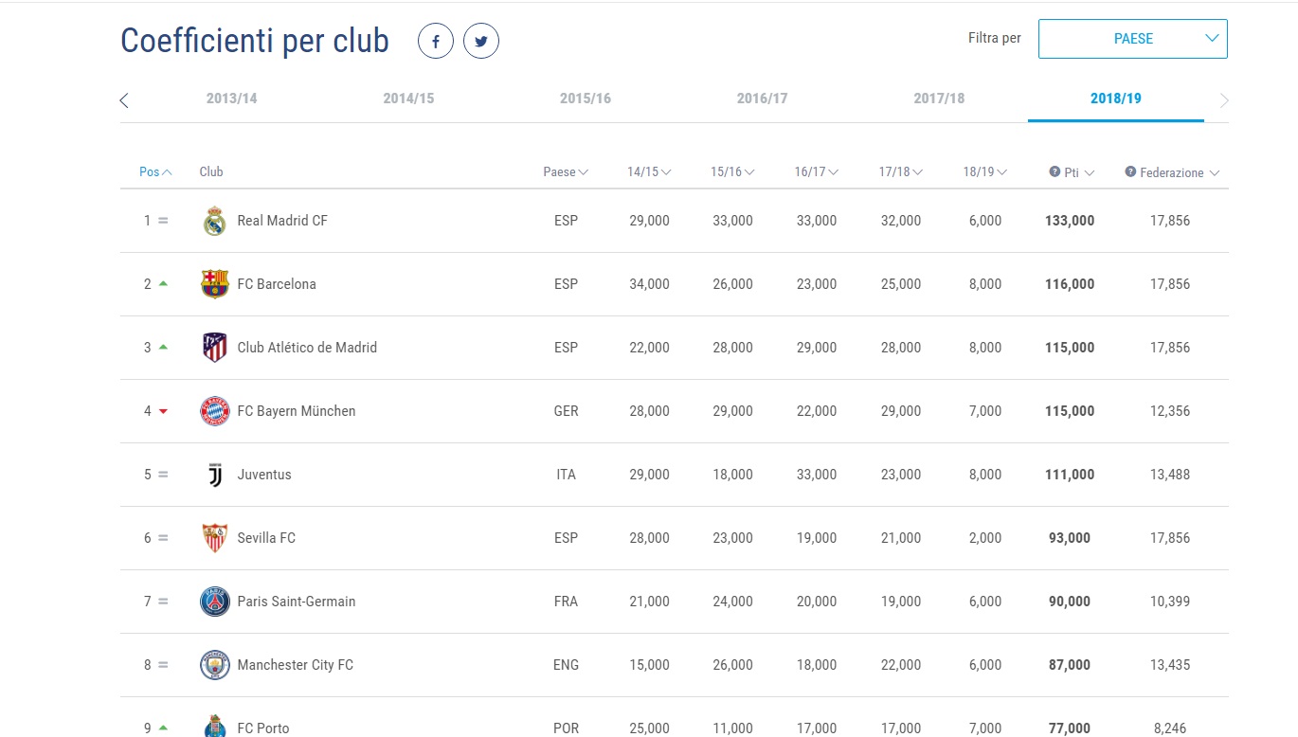This screenshot has width=1298, height=737.
Task: Click the Paris Saint-Germain crest
Action: 215,602
